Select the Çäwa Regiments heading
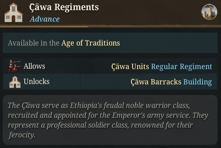The image size is (221, 148). [64, 7]
